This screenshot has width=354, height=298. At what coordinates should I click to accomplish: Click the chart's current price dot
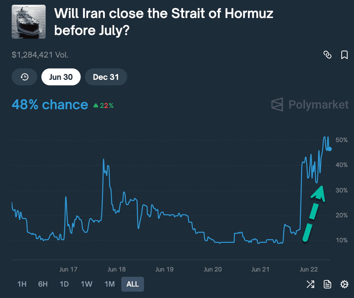(330, 149)
